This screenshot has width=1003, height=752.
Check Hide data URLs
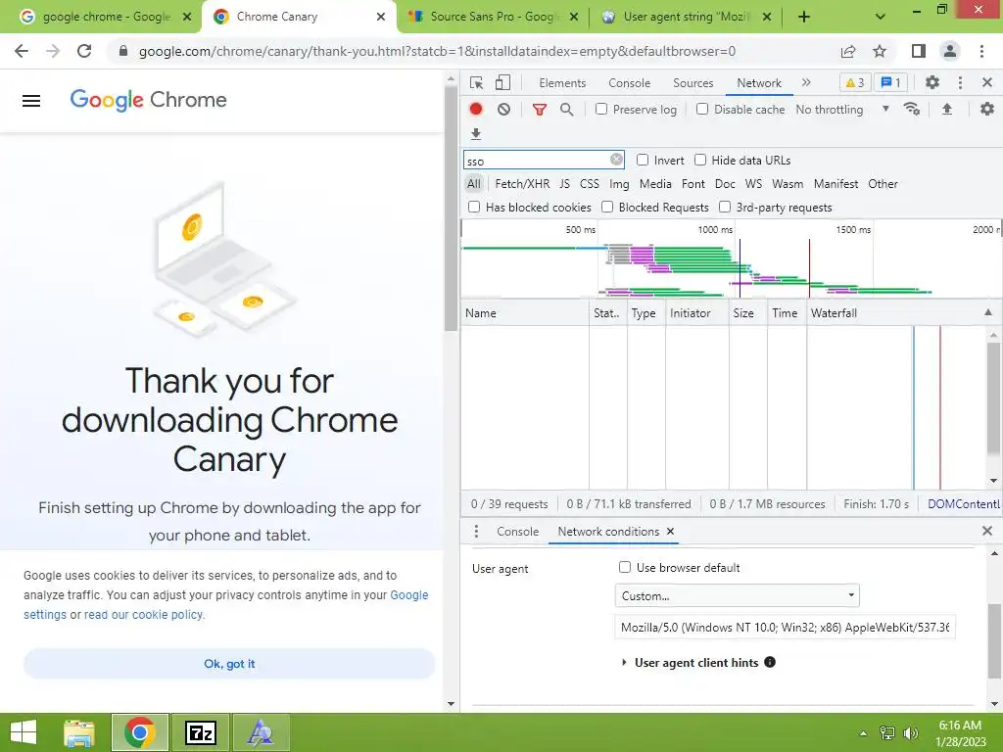point(700,160)
